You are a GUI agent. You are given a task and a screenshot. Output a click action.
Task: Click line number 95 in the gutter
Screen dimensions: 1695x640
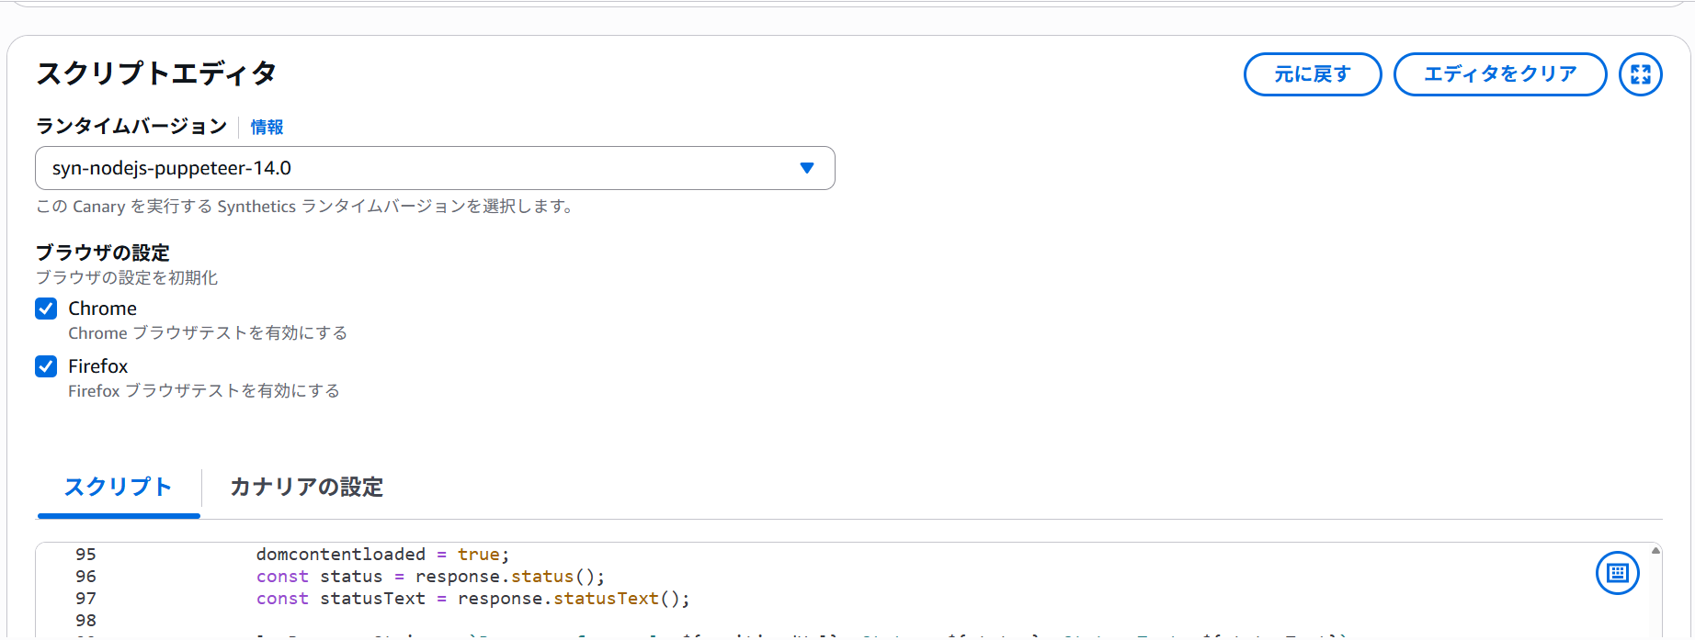pyautogui.click(x=85, y=555)
